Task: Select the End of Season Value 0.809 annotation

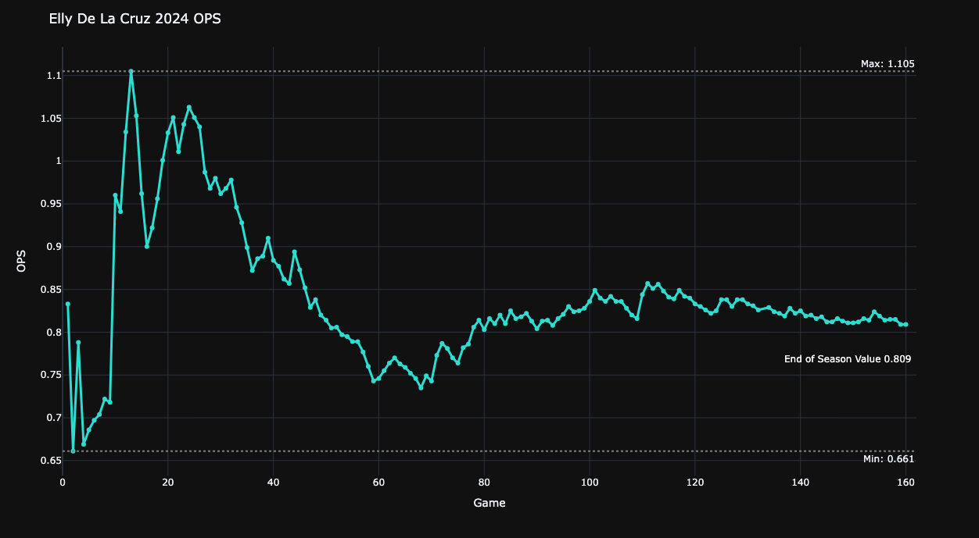Action: point(847,359)
